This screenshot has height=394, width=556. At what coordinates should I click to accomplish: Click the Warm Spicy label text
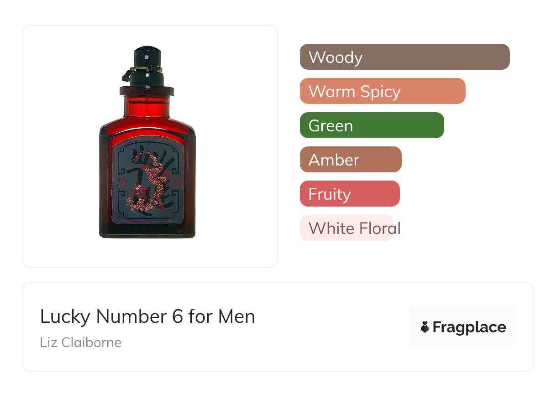point(355,92)
